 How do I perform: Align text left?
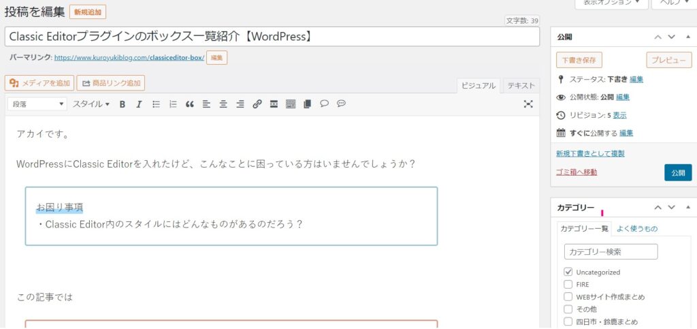coord(206,104)
